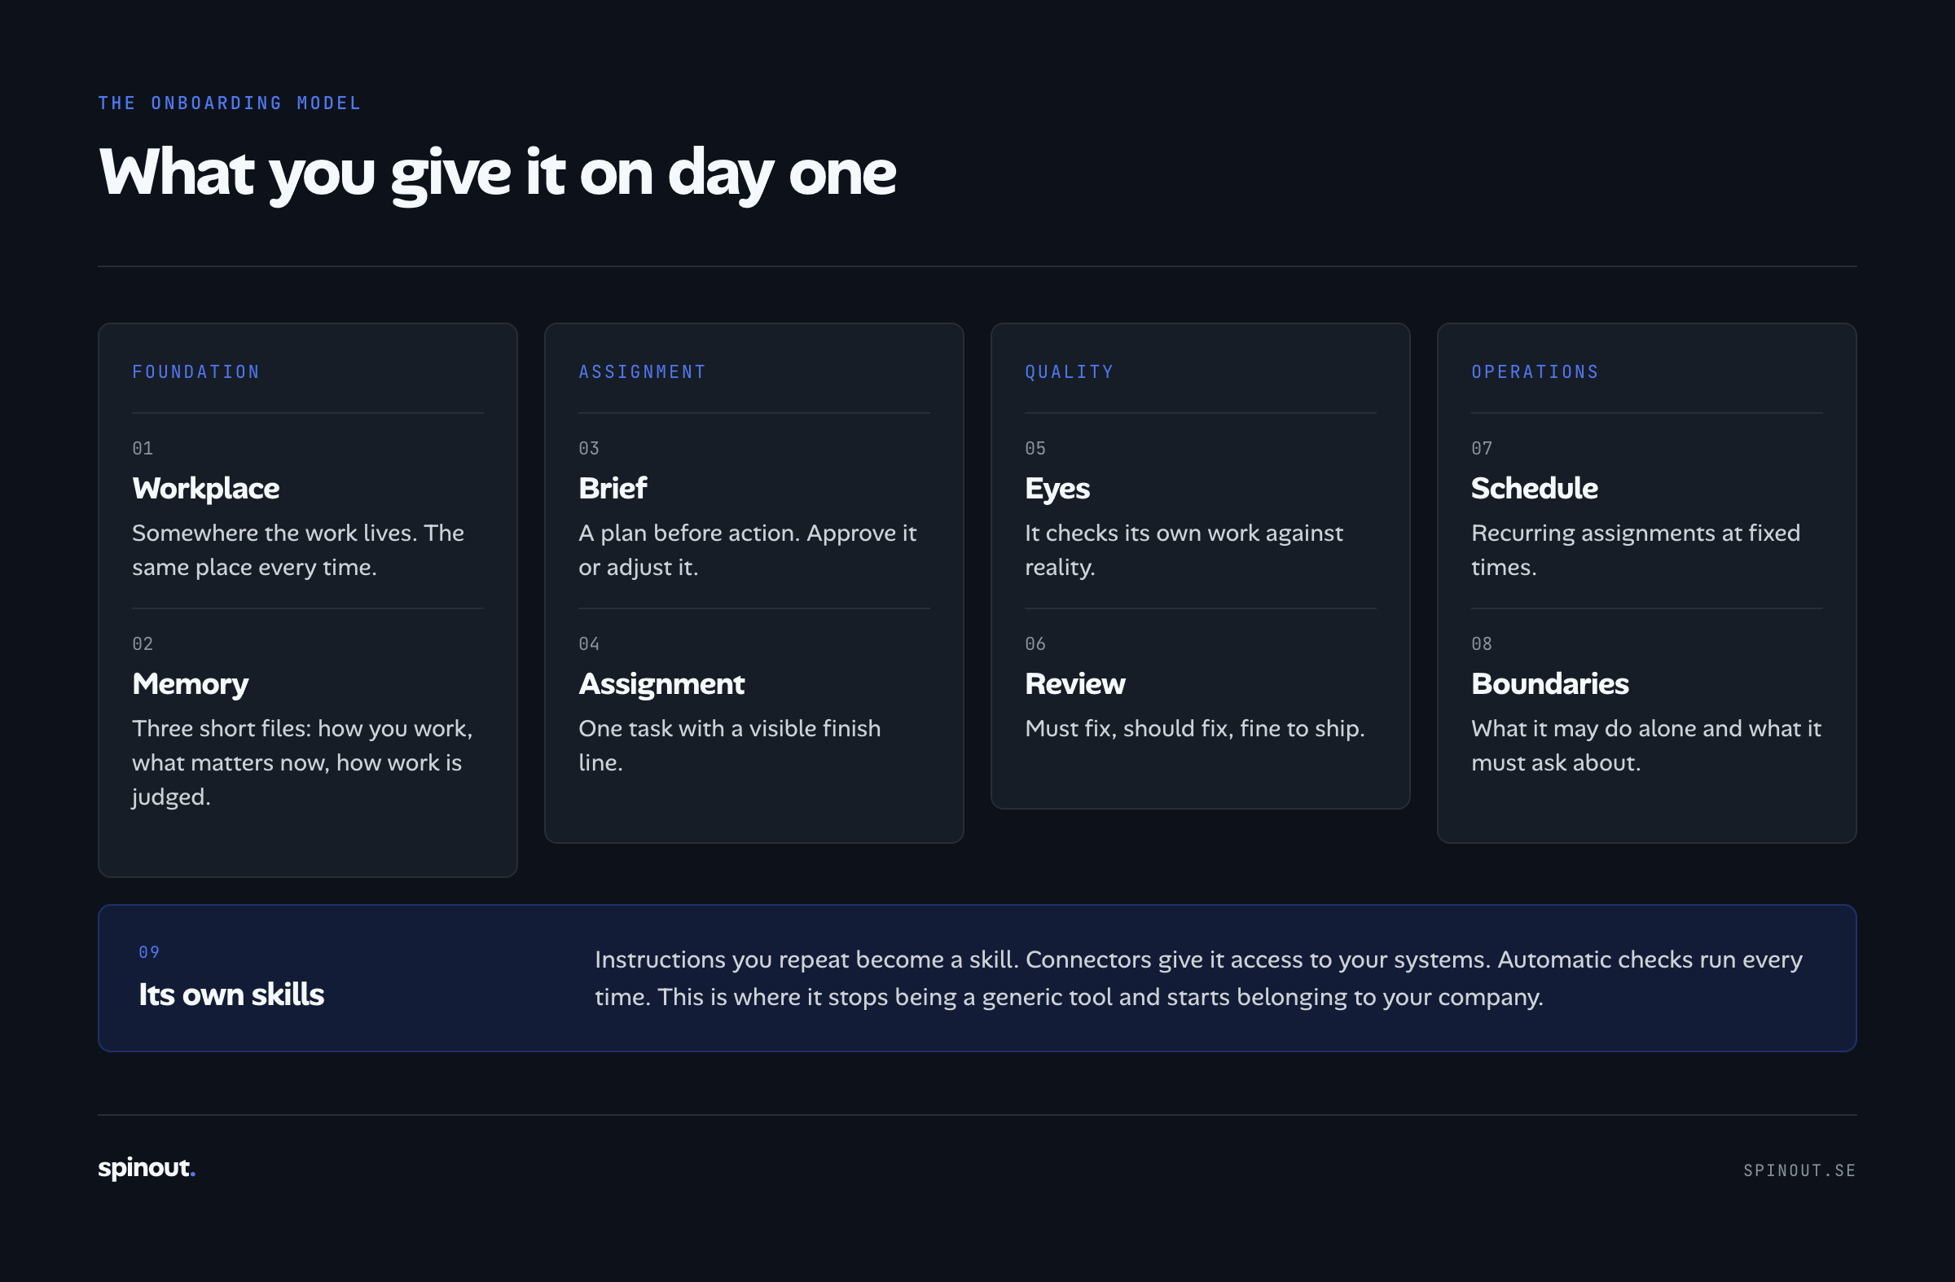The image size is (1955, 1282).
Task: Click the QUALITY card label
Action: coord(1070,372)
